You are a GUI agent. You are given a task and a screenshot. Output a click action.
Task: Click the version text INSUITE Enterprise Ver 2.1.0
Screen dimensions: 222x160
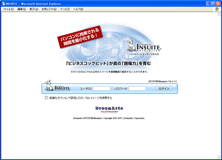[x=162, y=81]
